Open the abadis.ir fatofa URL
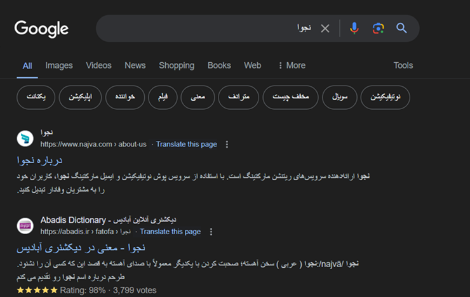The width and height of the screenshot is (470, 297). point(86,232)
